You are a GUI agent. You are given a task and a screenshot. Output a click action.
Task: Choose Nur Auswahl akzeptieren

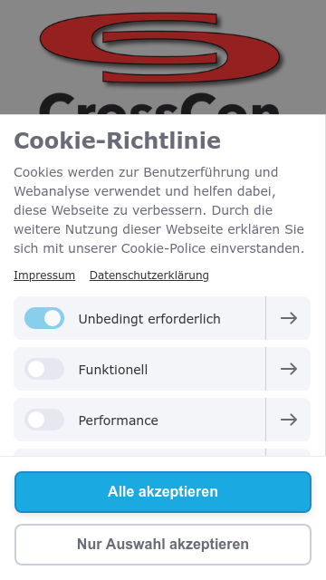coord(163,544)
